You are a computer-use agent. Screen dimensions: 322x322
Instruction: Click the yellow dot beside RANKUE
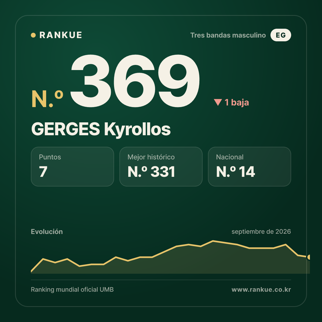[x=33, y=35]
